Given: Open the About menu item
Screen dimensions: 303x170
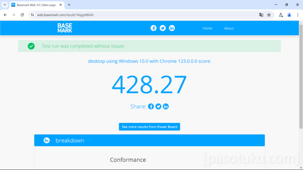Looking at the screenshot, I should pos(229,28).
